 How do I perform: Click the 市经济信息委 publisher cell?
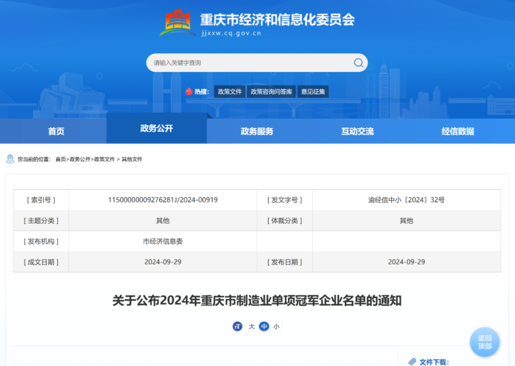click(x=163, y=241)
